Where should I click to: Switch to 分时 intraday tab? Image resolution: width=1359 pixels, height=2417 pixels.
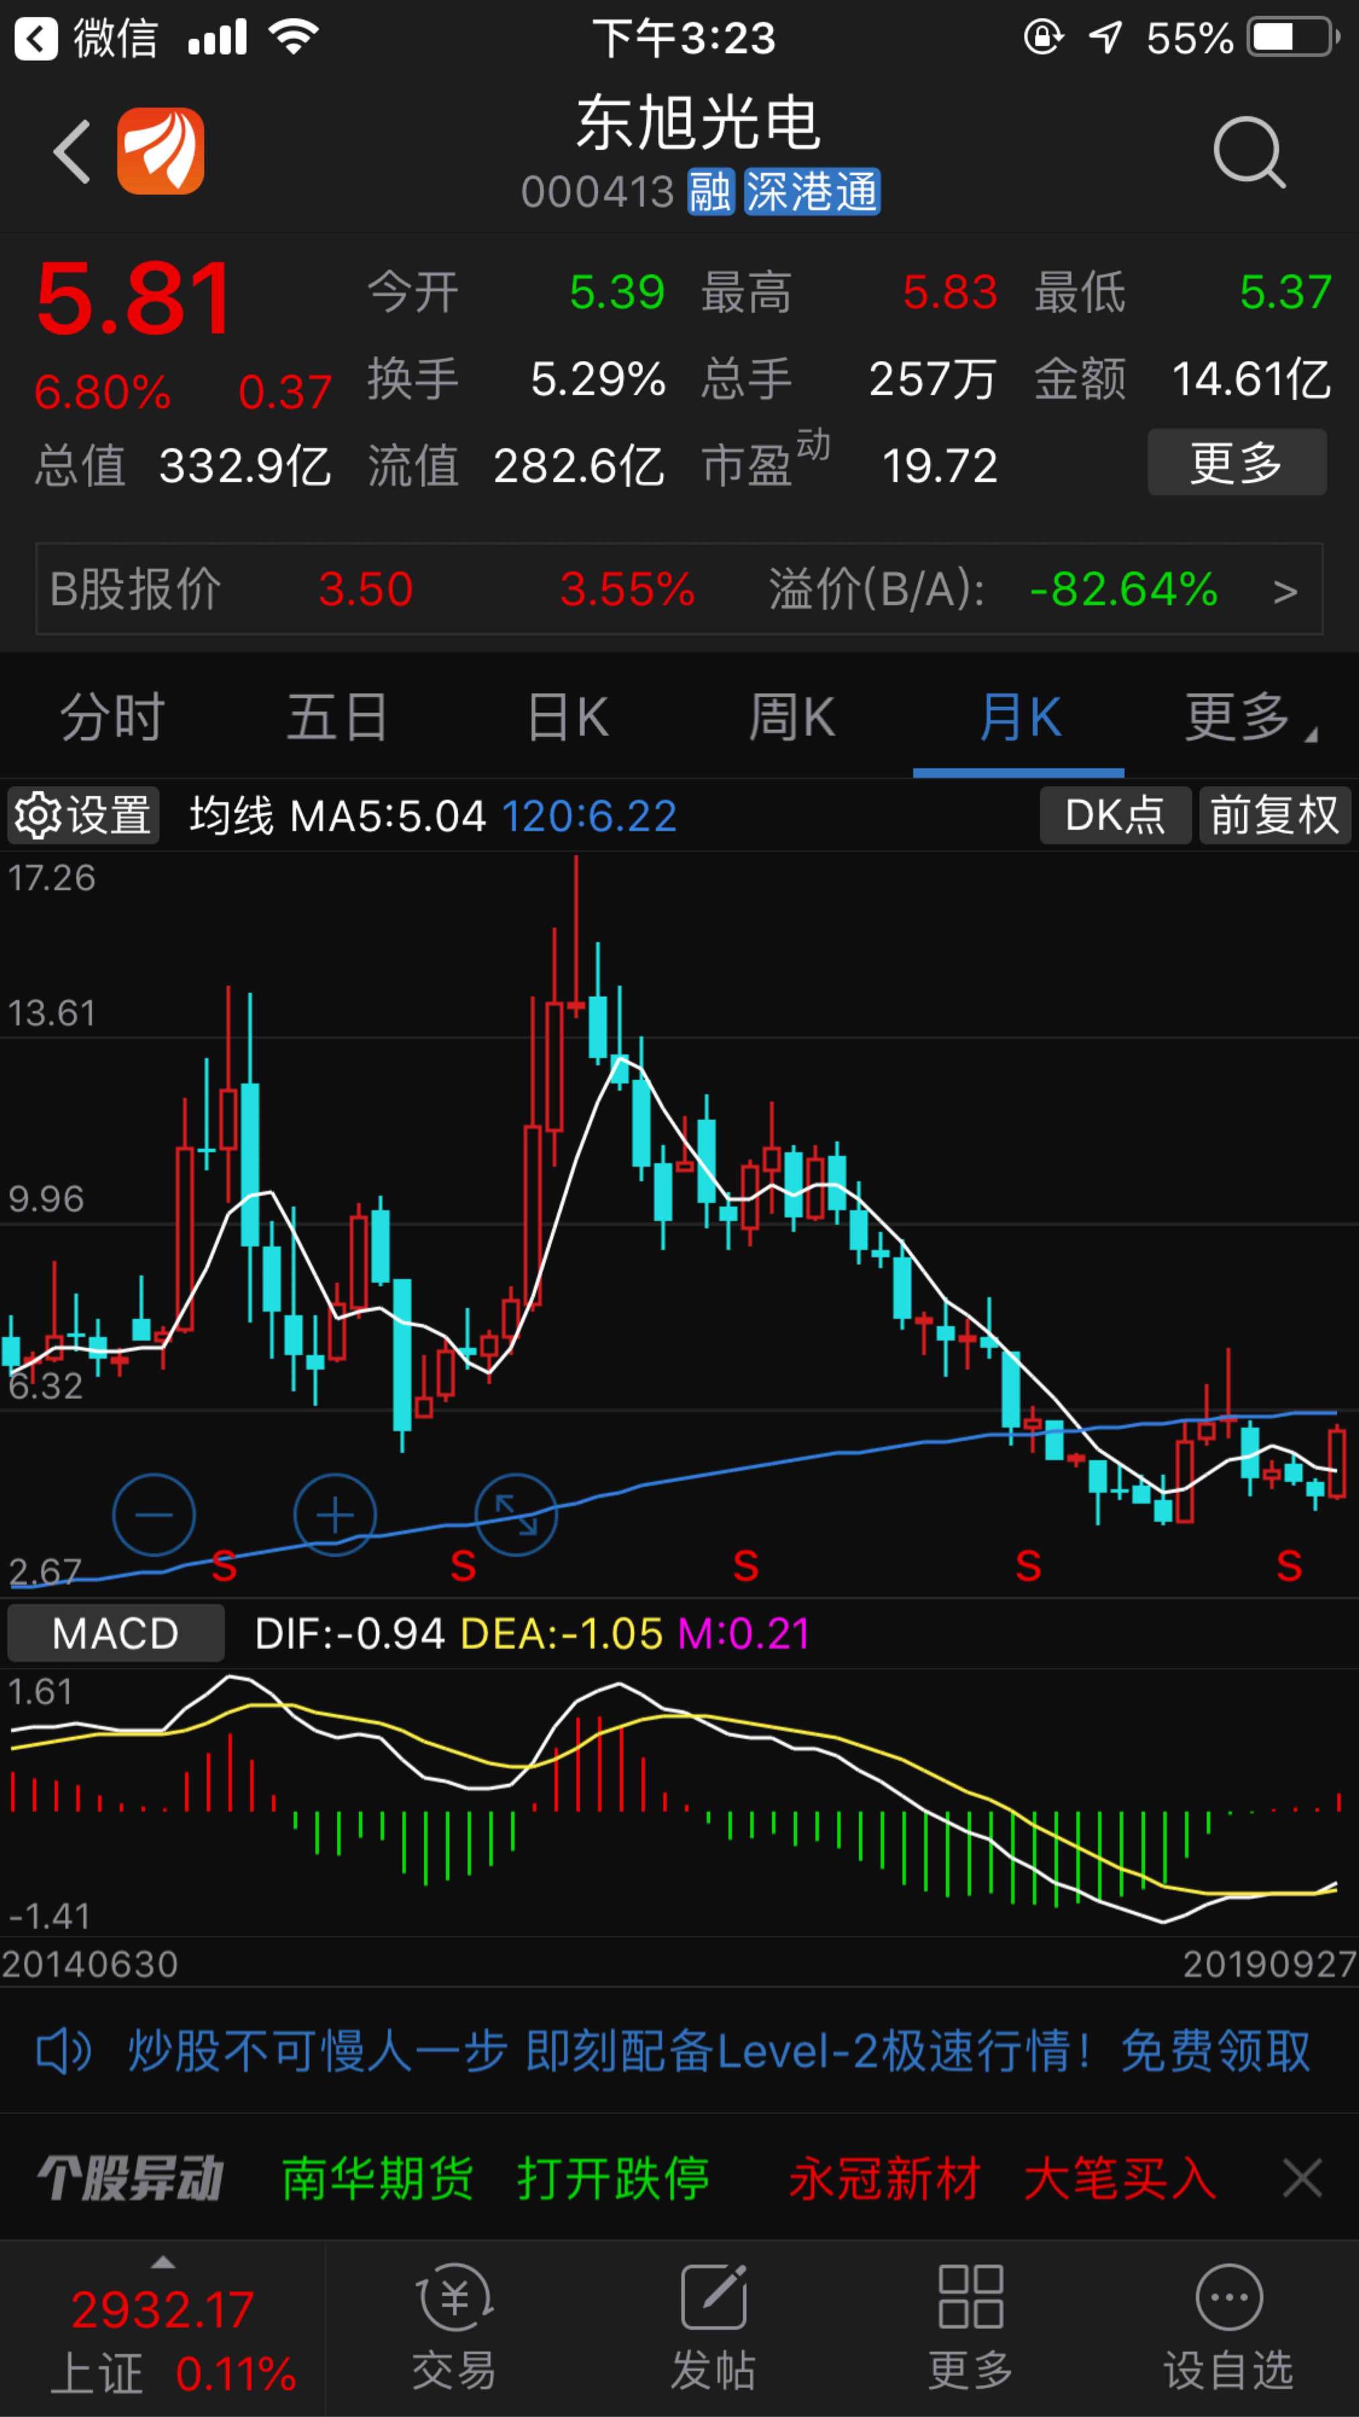pos(113,718)
